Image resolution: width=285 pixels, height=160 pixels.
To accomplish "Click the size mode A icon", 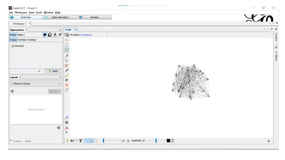I will [x=123, y=141].
